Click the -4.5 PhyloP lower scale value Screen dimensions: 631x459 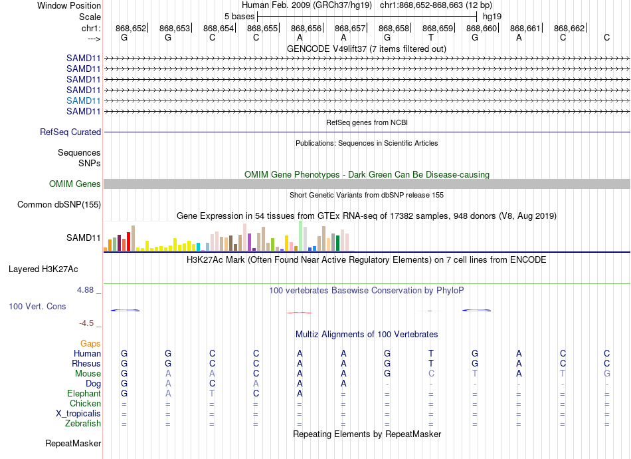tap(86, 323)
